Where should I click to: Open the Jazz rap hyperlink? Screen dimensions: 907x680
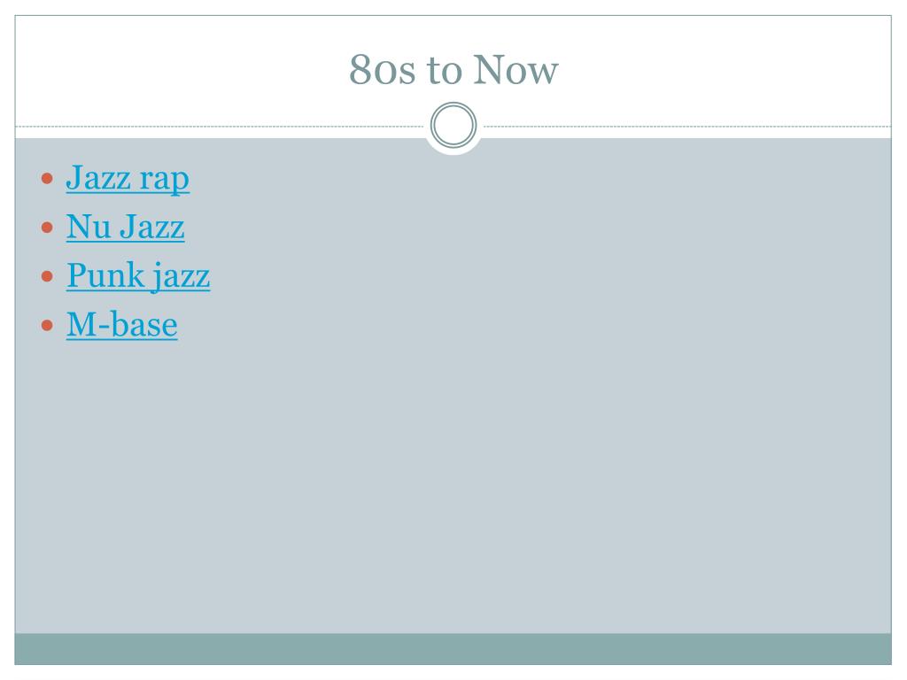coord(128,178)
